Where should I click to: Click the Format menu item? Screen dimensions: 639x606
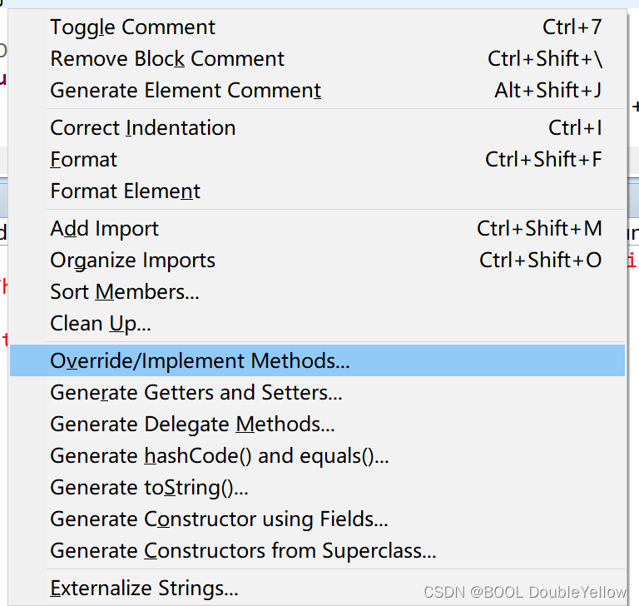tap(84, 160)
